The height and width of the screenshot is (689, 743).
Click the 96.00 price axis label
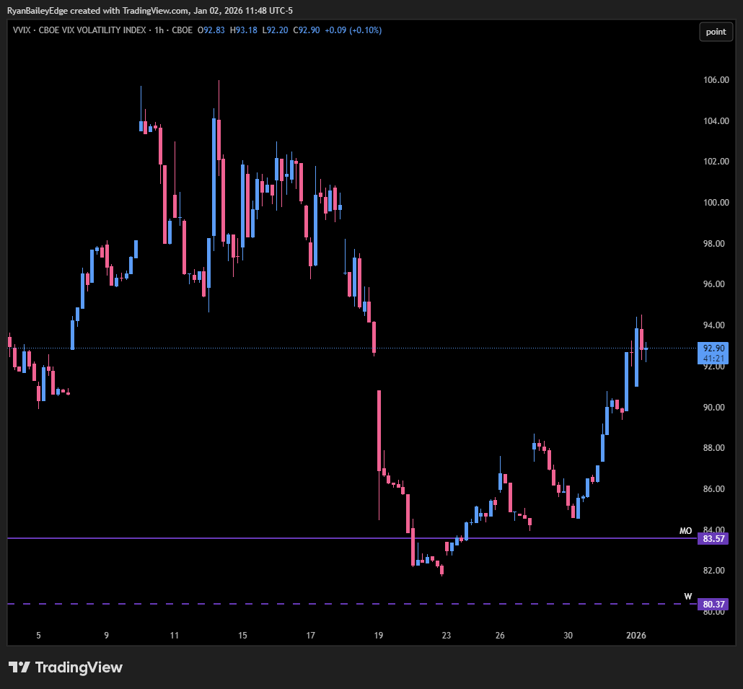tap(714, 284)
